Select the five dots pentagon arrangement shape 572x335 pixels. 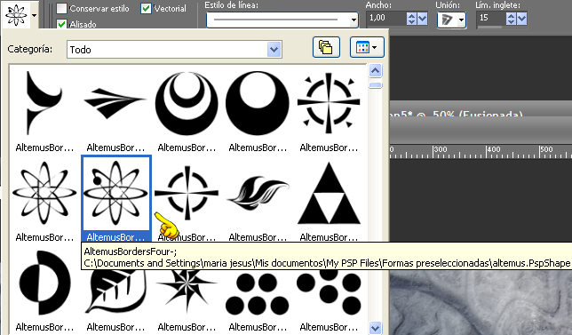click(258, 294)
